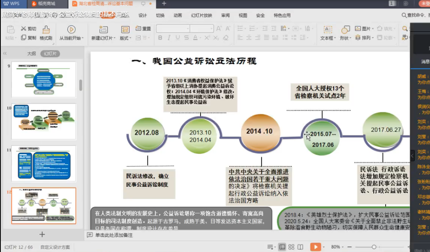Click the Format Painter (格式刷) icon

point(46,30)
